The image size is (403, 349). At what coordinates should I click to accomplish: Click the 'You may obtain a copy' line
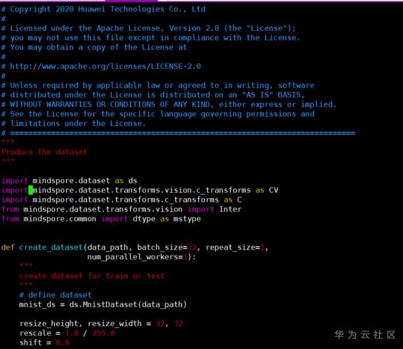(94, 48)
